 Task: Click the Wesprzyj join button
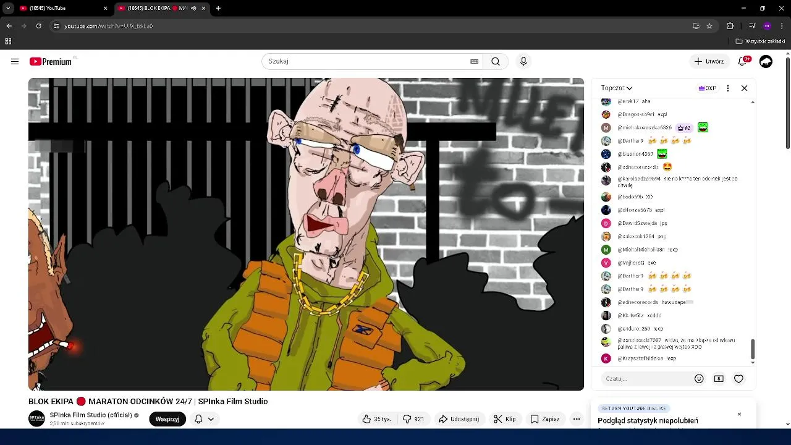click(167, 419)
